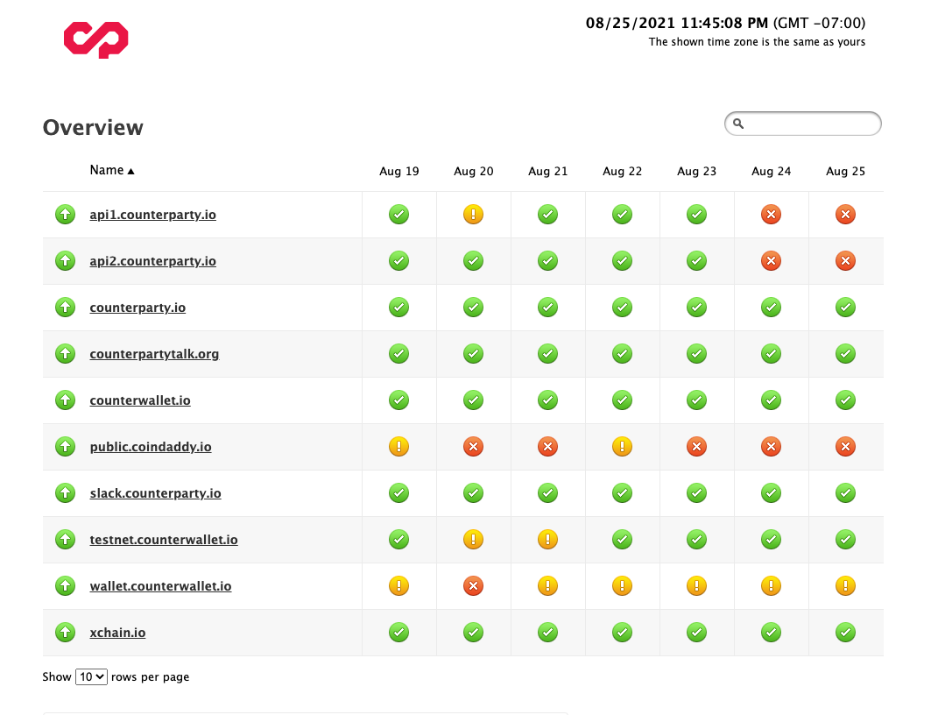The height and width of the screenshot is (715, 938).
Task: Click public.coindaddy.io Aug 22 warning icon
Action: [622, 446]
